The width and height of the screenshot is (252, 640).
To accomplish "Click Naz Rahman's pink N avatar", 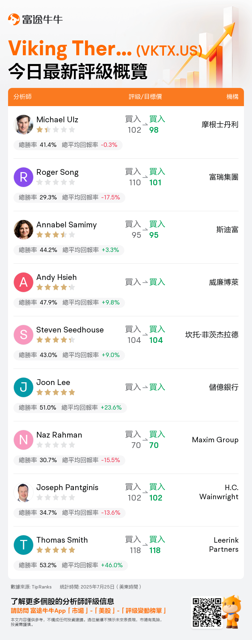I will tap(24, 440).
